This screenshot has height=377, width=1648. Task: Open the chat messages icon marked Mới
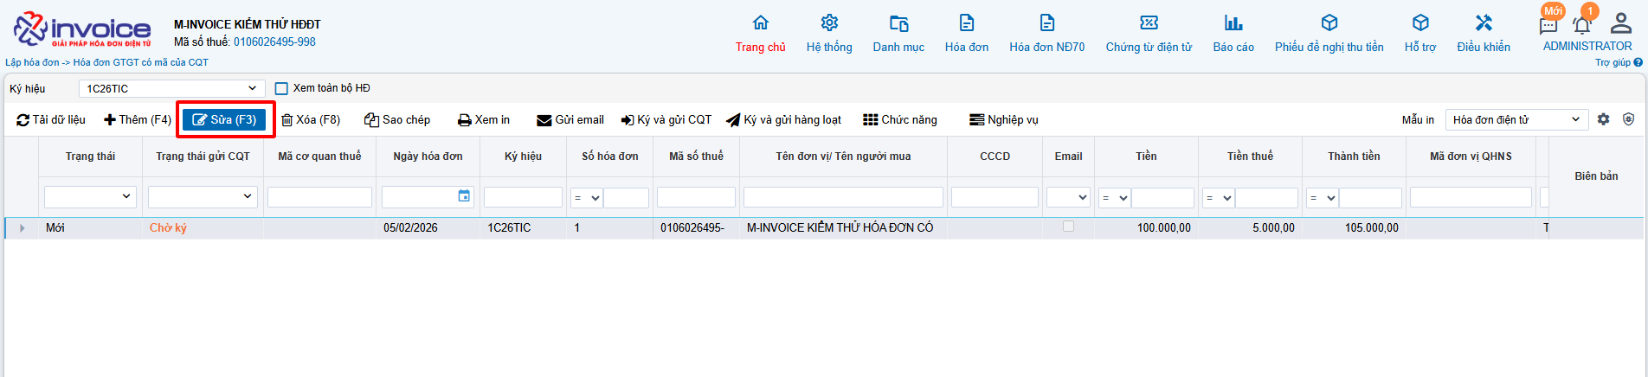click(x=1548, y=24)
